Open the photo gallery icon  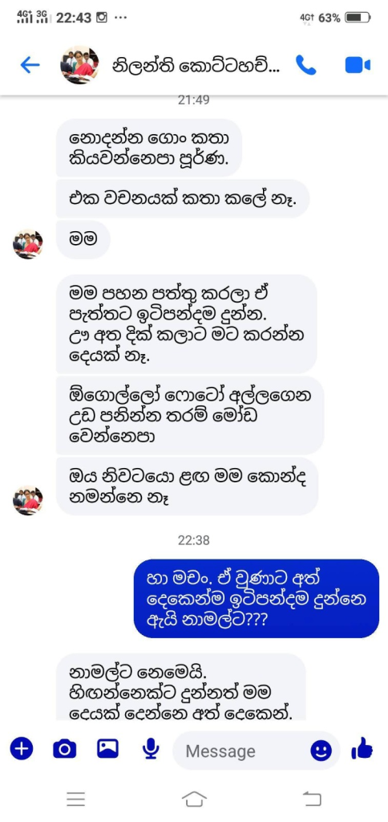point(108,749)
